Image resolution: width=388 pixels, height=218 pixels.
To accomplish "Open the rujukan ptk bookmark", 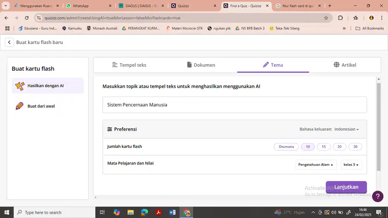I will click(x=219, y=28).
